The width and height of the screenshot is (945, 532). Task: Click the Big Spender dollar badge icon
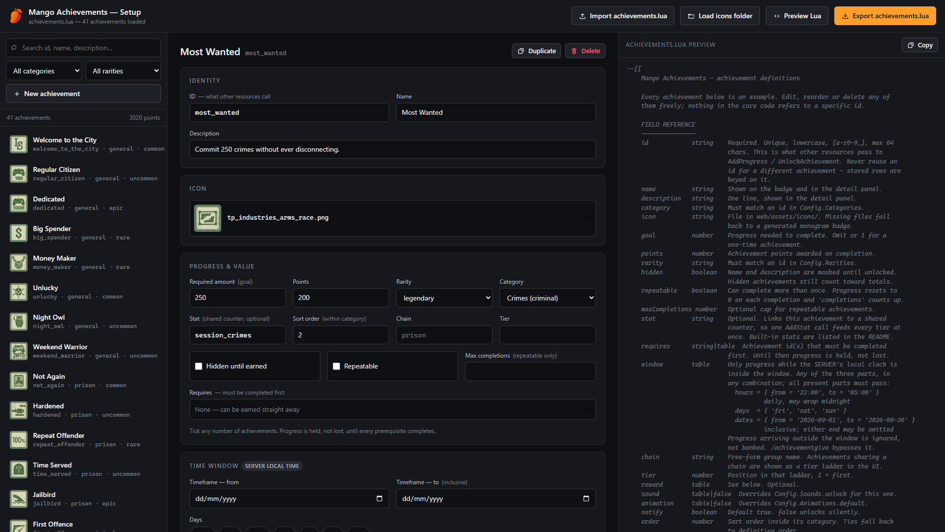click(x=19, y=233)
